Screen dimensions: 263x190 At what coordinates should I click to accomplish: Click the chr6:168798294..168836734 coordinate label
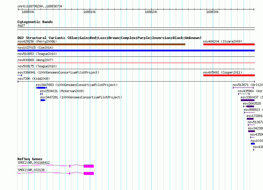click(40, 7)
